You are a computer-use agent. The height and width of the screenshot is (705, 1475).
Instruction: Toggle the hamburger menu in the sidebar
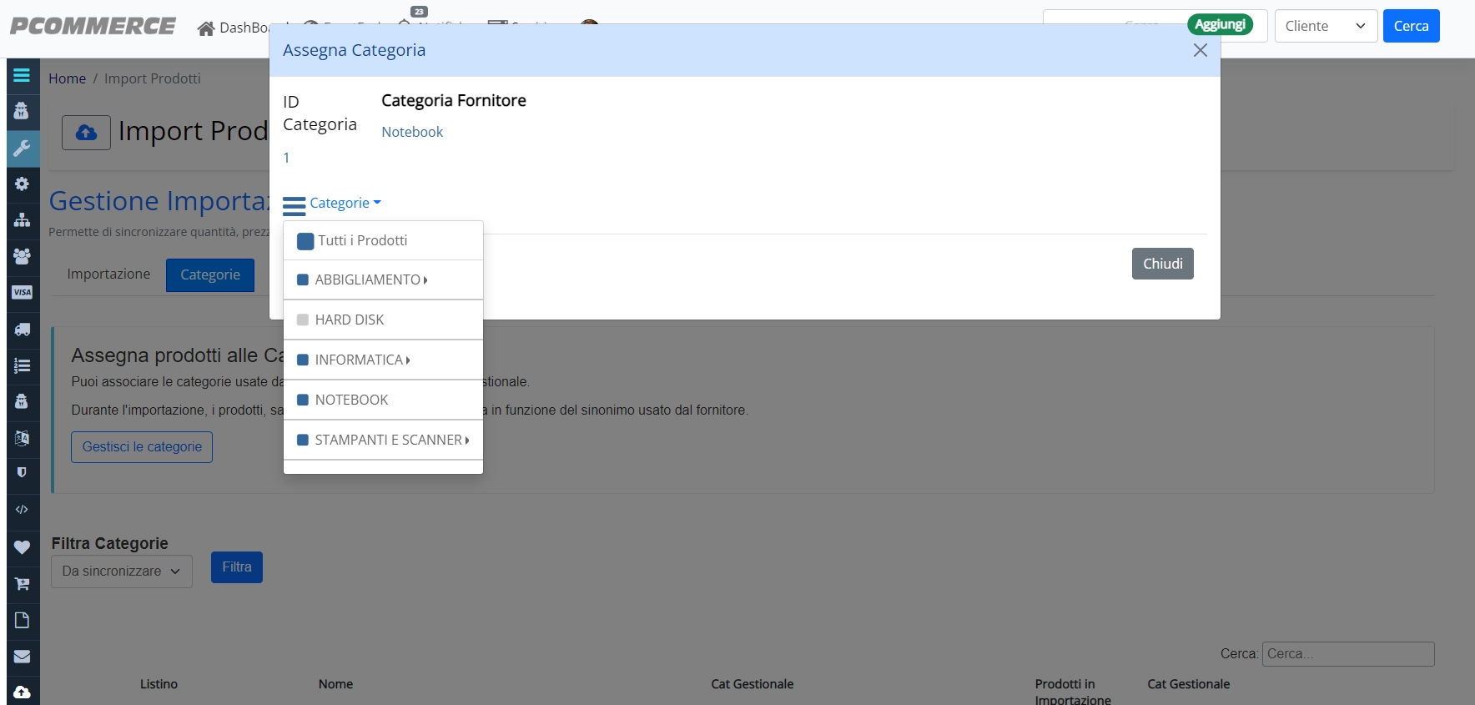point(22,75)
